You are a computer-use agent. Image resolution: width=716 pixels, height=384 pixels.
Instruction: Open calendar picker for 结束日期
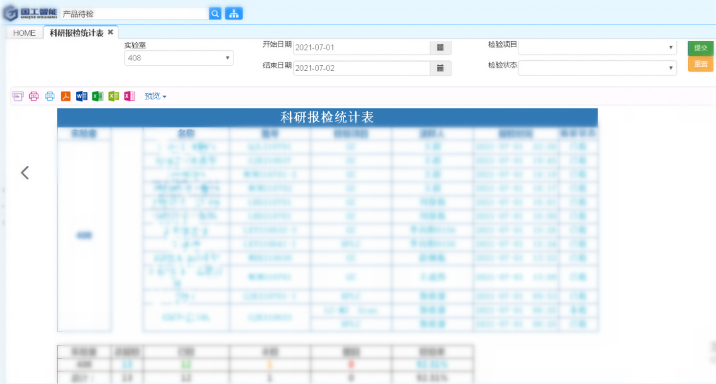pyautogui.click(x=440, y=68)
